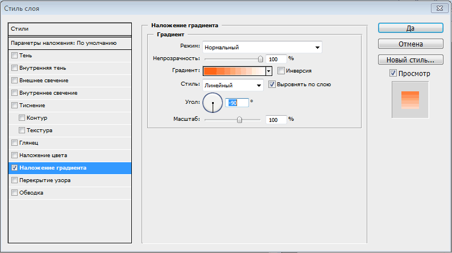
Task: Click the angle value field -90
Action: (x=237, y=103)
